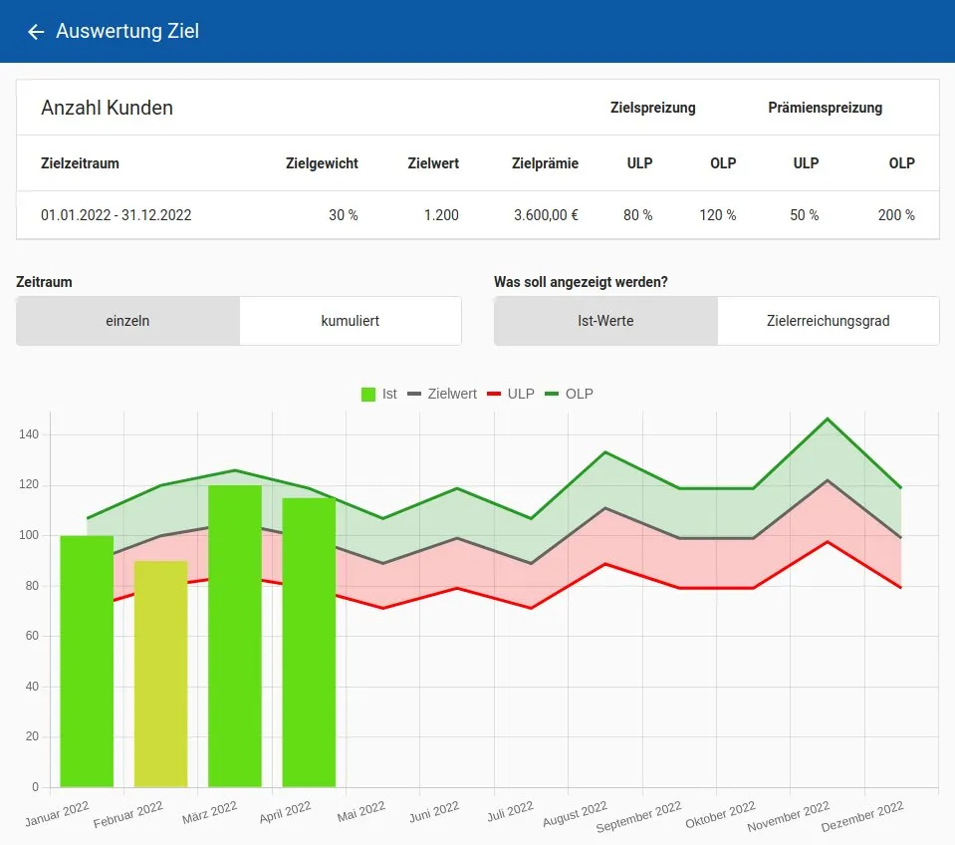955x845 pixels.
Task: Toggle 'Zielwert' series in chart legend
Action: click(x=442, y=394)
